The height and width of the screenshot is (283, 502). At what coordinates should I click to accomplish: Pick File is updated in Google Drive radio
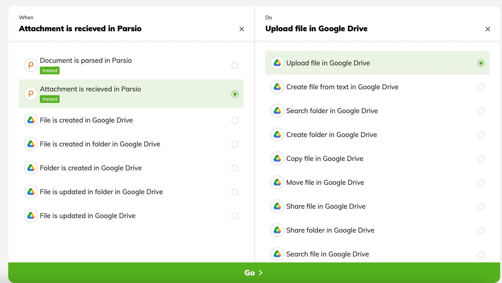(x=235, y=216)
